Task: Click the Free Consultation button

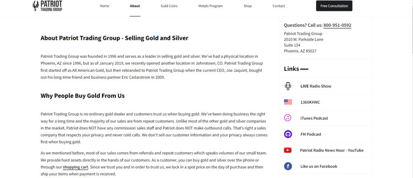Action: 334,6
